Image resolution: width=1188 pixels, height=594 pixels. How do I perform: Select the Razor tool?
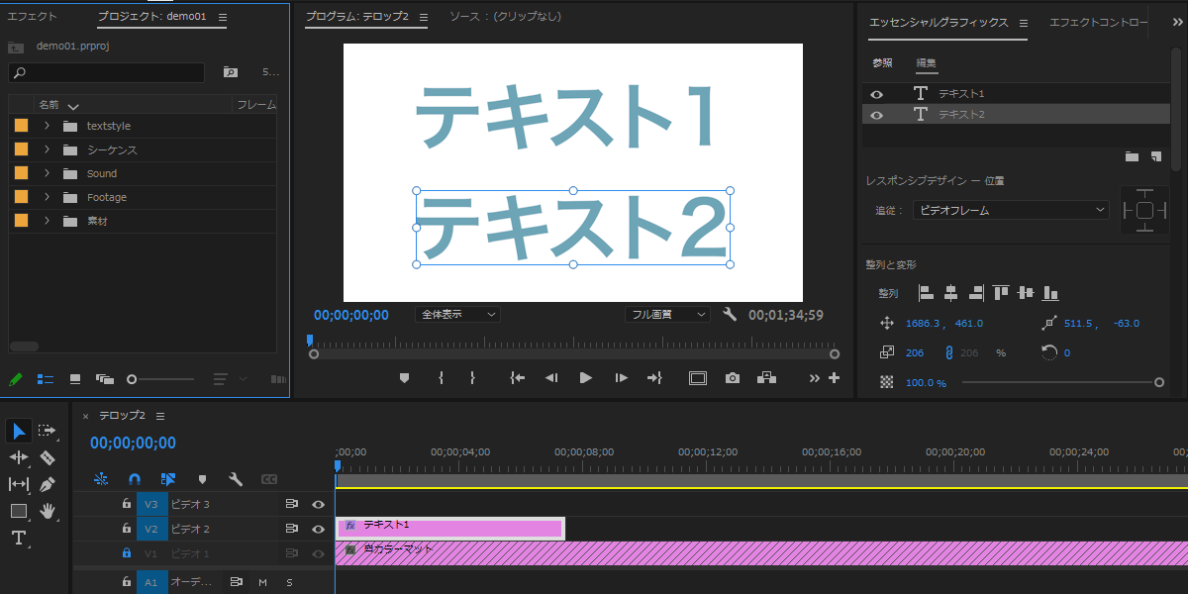pos(48,457)
